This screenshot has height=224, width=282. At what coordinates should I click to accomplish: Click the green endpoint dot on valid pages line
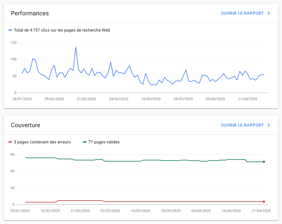click(x=263, y=161)
